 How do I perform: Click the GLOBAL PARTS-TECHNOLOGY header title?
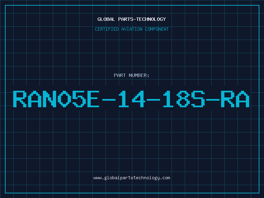(x=132, y=19)
